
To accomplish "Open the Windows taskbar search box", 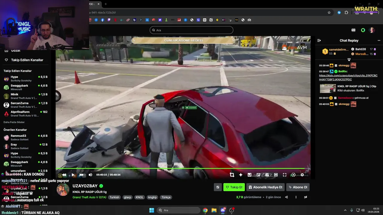I will click(179, 210).
